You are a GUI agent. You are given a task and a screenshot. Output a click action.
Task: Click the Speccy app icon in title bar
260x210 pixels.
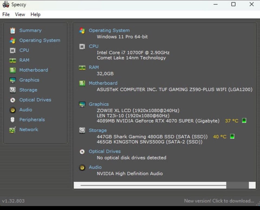click(x=6, y=4)
